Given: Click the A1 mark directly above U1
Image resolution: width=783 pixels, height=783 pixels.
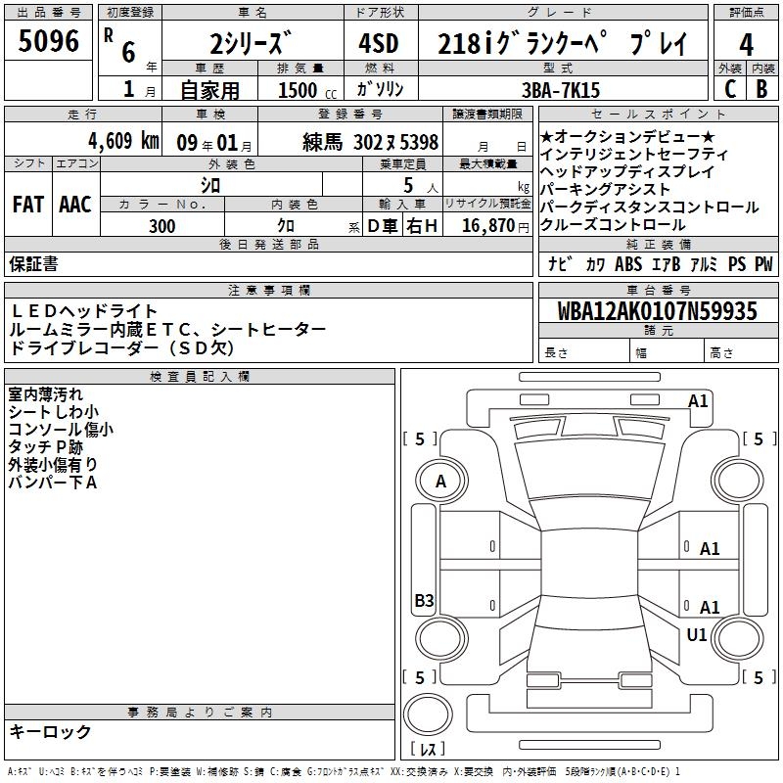Looking at the screenshot, I should pyautogui.click(x=710, y=608).
